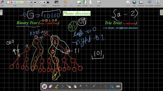Select the white pen color
163x91 pixels.
point(8,2)
